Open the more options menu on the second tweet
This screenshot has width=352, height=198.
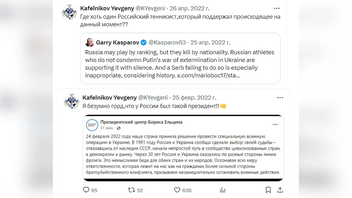(280, 97)
